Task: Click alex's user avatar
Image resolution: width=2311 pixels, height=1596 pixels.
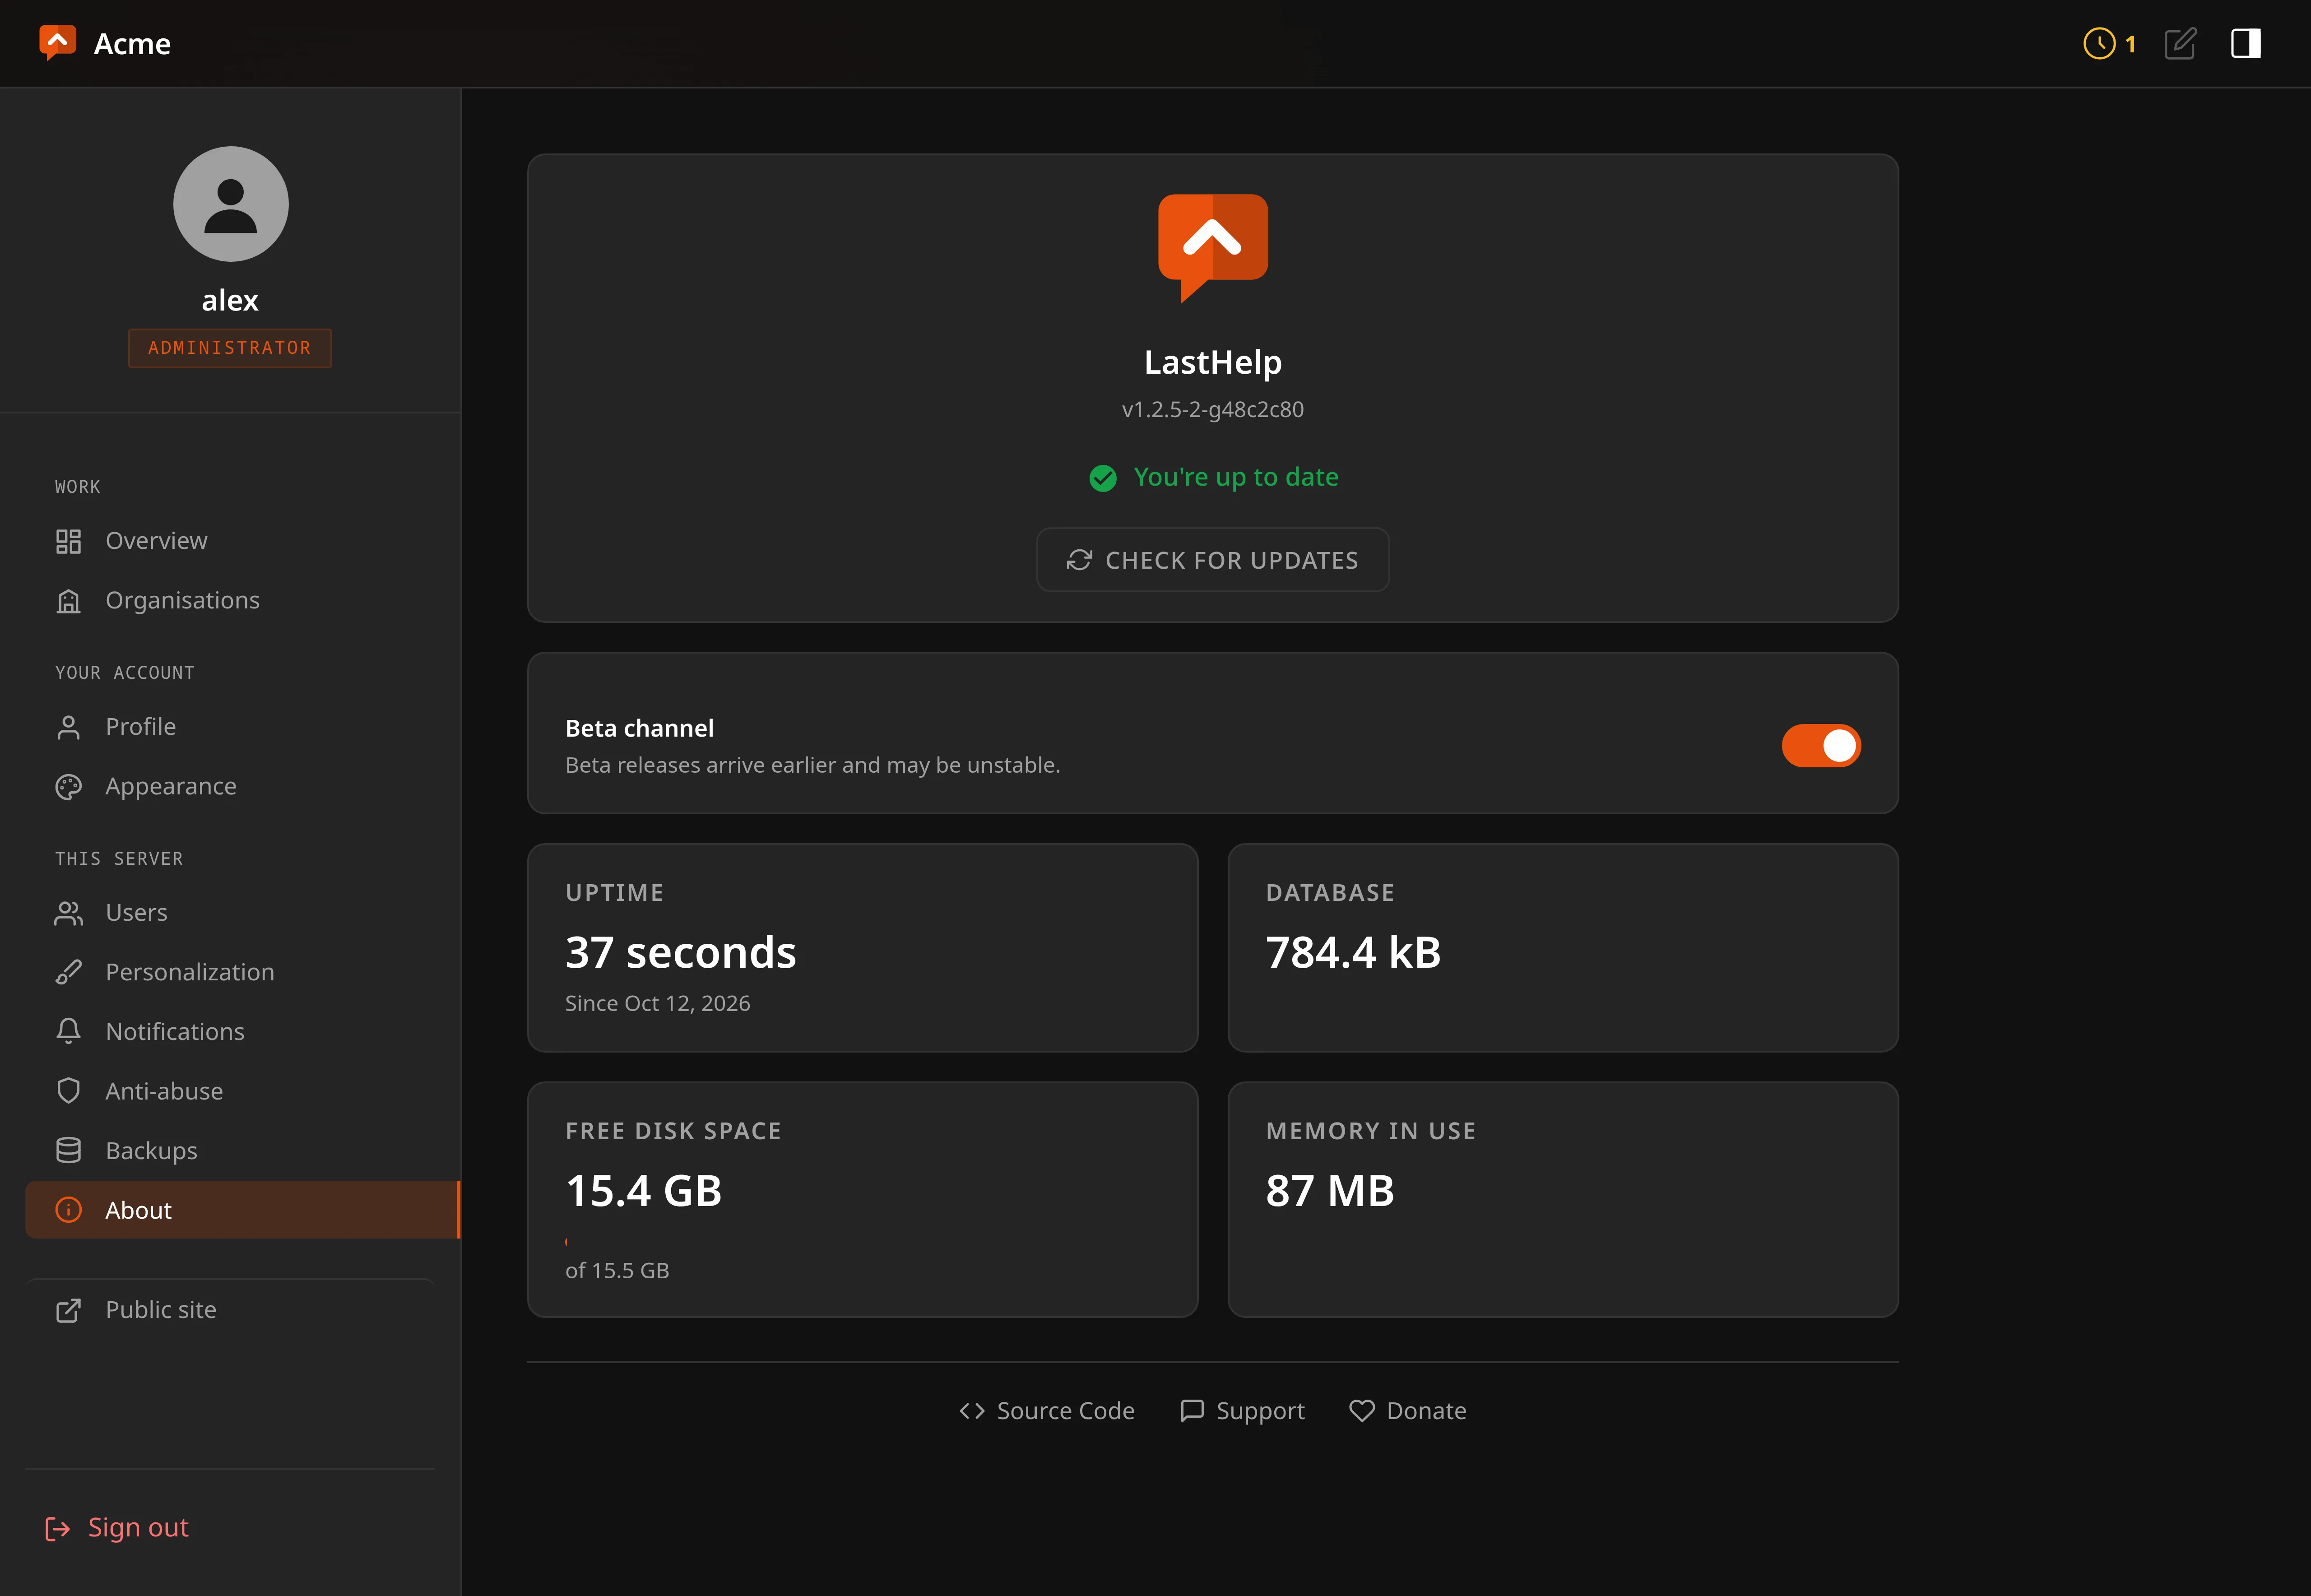Action: [231, 204]
